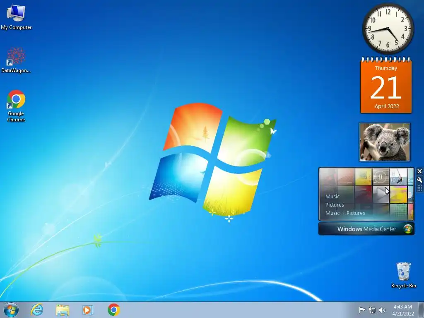Viewport: 424px width, 318px height.
Task: Select the Recycle Bin icon
Action: [403, 275]
